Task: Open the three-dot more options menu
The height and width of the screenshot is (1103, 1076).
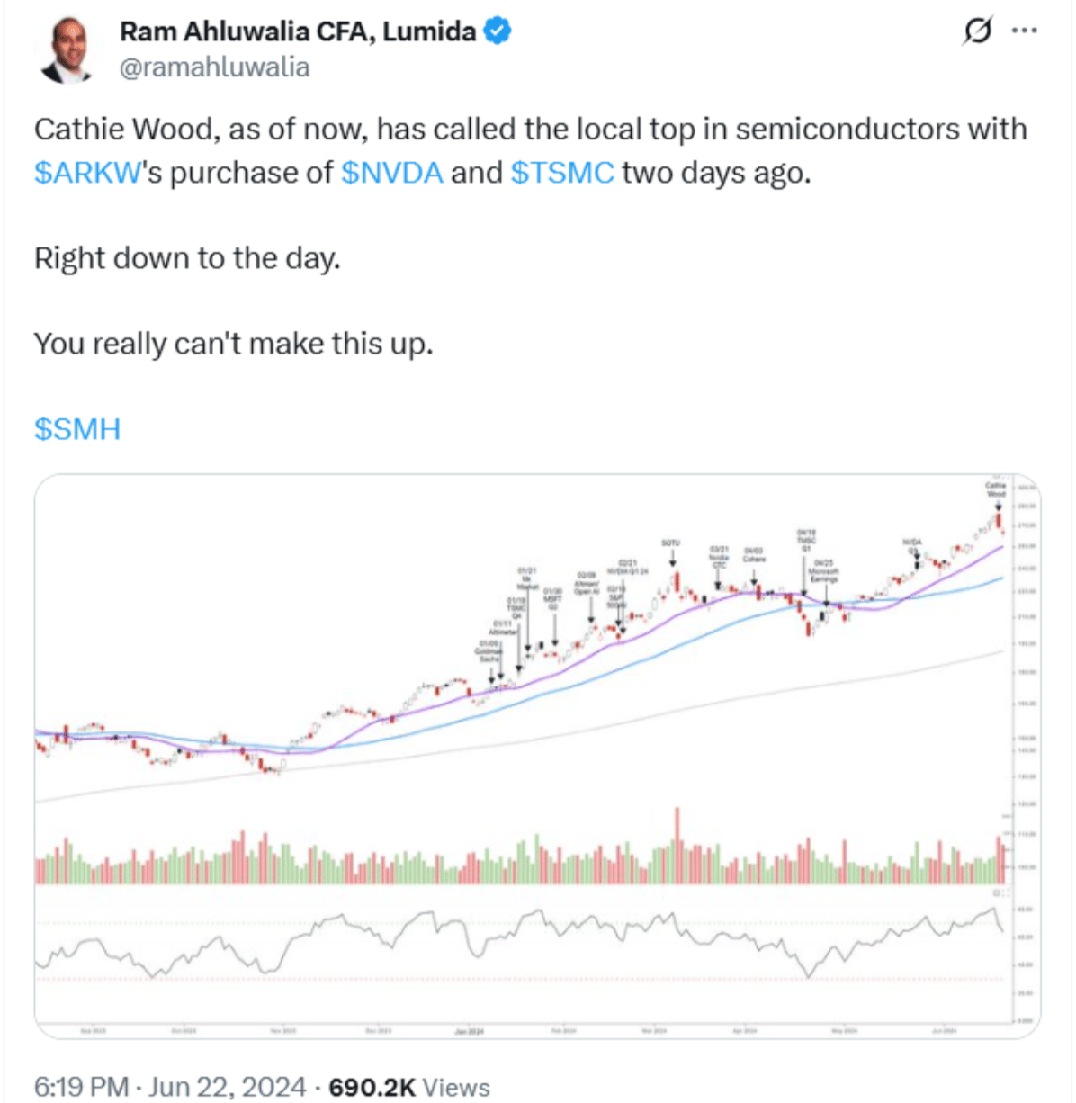Action: [1025, 31]
